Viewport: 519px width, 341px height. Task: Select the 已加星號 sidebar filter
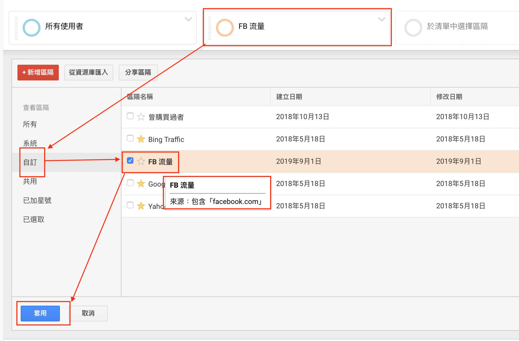[x=37, y=200]
